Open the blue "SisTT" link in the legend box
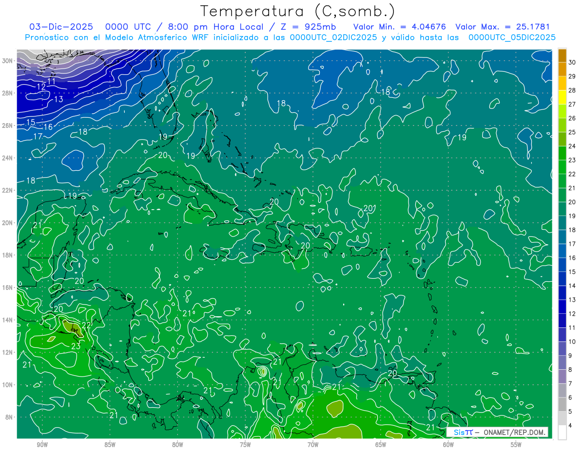 (x=463, y=432)
